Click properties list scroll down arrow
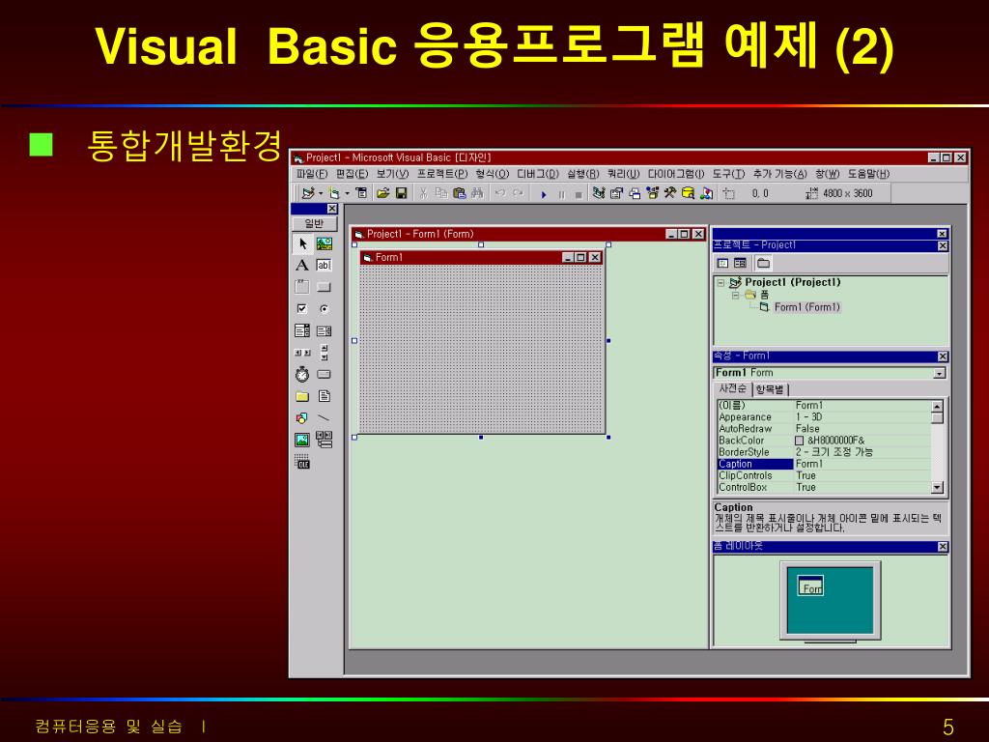This screenshot has height=742, width=989. pos(937,487)
